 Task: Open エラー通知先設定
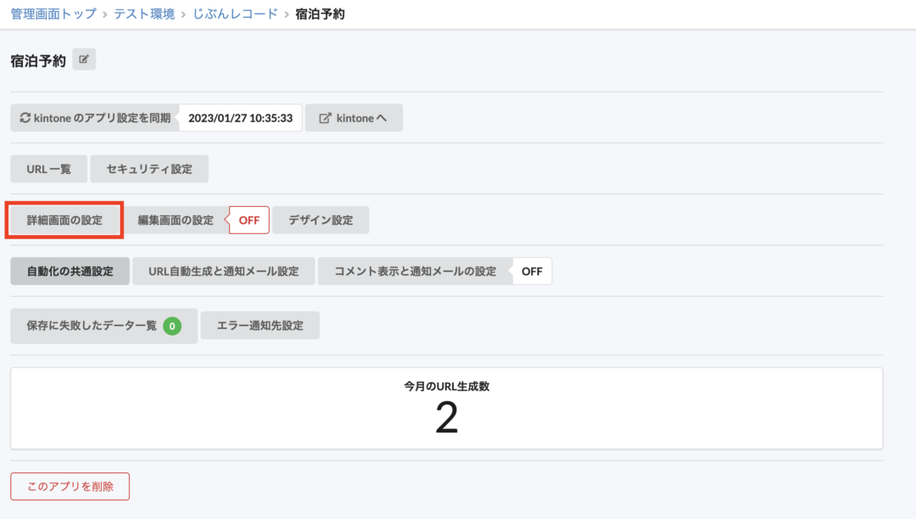(260, 325)
